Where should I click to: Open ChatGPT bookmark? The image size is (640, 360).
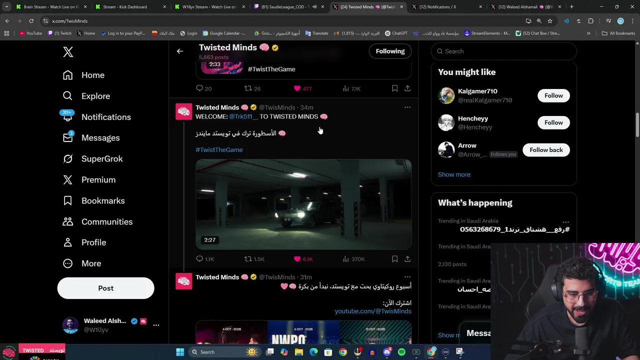[396, 33]
